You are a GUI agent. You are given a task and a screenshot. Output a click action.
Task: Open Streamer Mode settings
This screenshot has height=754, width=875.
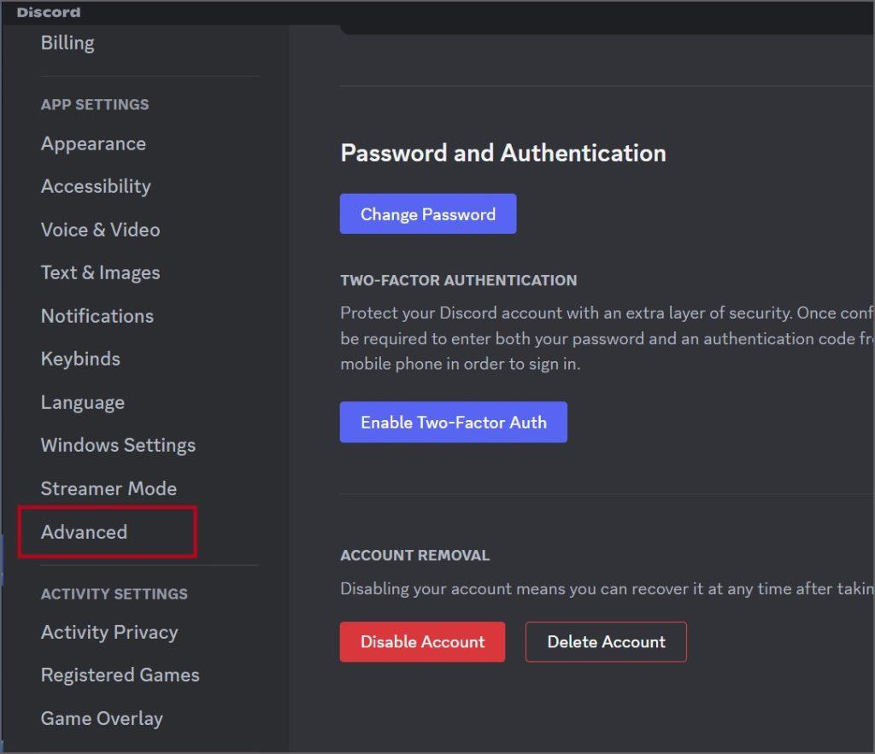pos(109,488)
